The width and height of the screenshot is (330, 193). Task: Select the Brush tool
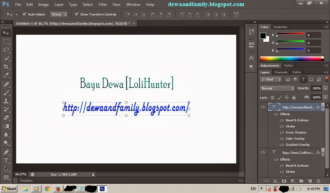point(6,93)
